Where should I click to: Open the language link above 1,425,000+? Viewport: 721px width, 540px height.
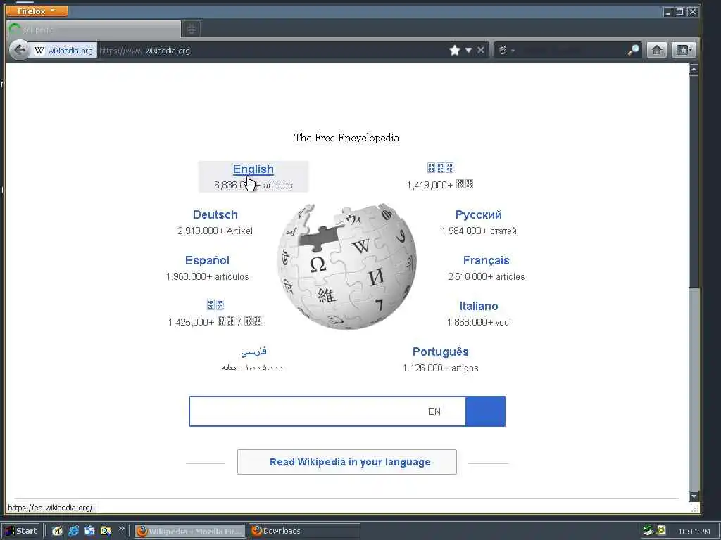215,305
